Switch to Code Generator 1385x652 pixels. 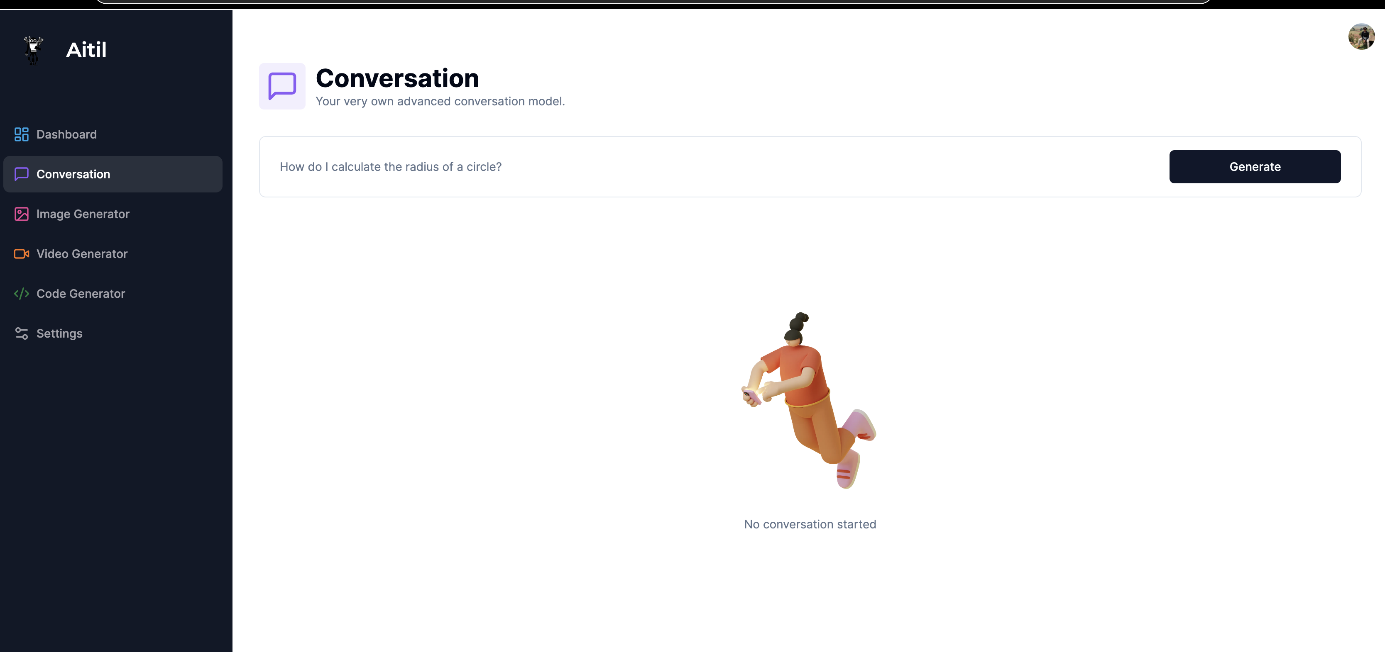[x=81, y=294]
